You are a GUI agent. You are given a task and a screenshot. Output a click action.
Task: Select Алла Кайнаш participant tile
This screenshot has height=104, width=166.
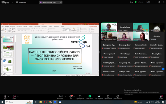(125, 27)
